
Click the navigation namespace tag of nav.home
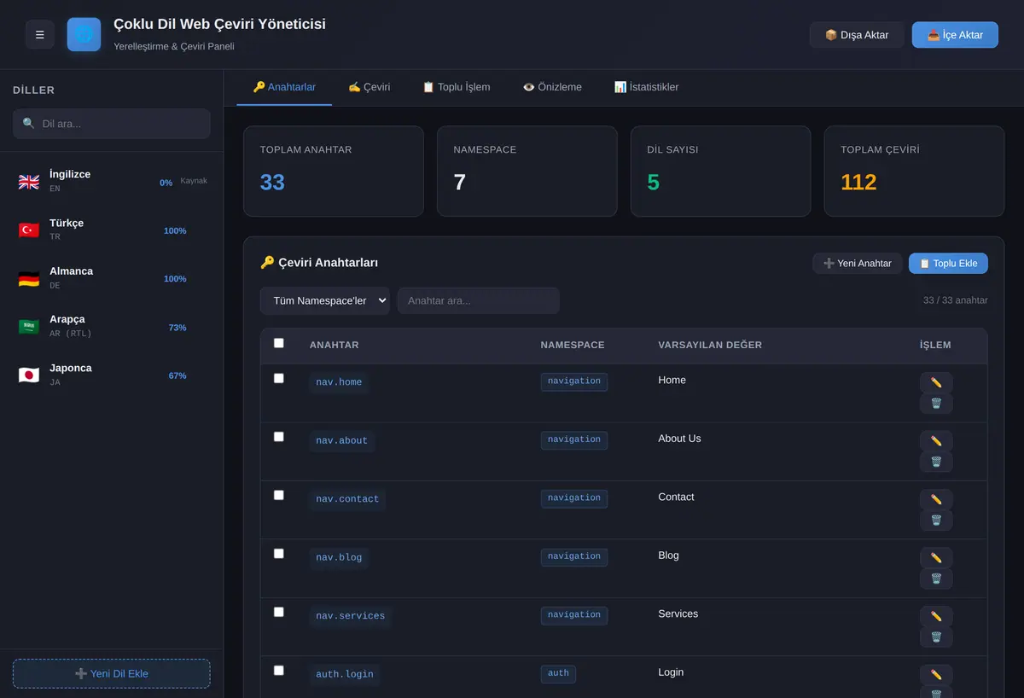[574, 381]
